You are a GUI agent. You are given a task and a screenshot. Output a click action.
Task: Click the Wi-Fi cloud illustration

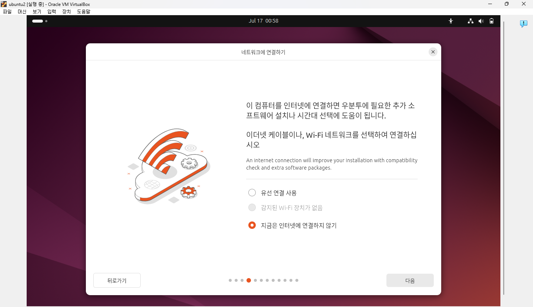[x=169, y=166]
